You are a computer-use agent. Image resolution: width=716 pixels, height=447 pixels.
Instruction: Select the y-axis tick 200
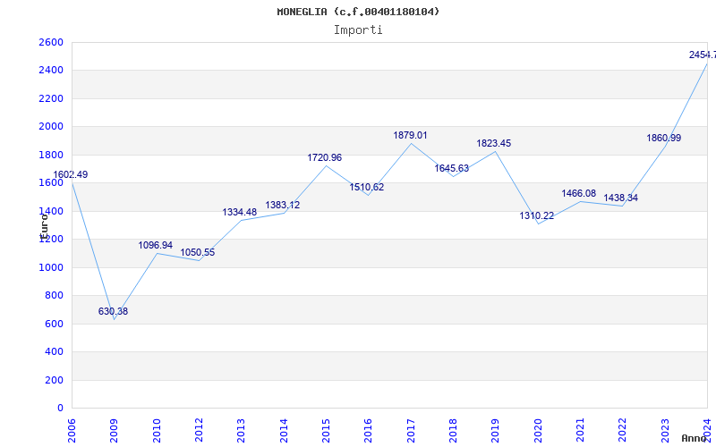point(54,380)
